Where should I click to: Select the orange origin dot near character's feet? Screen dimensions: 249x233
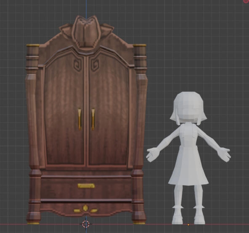tap(188, 225)
